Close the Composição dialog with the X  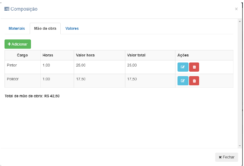pyautogui.click(x=236, y=9)
